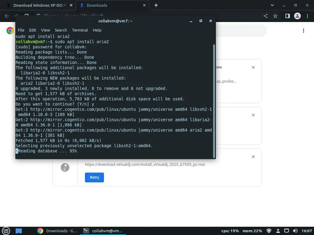Image resolution: width=314 pixels, height=235 pixels.
Task: Open the File menu in terminal
Action: pyautogui.click(x=21, y=30)
